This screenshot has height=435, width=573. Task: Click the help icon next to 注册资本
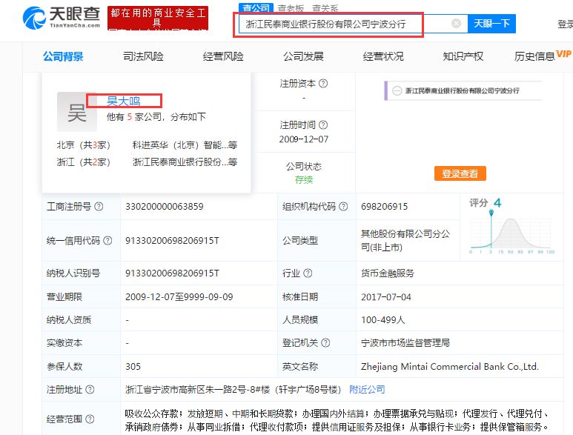(323, 84)
